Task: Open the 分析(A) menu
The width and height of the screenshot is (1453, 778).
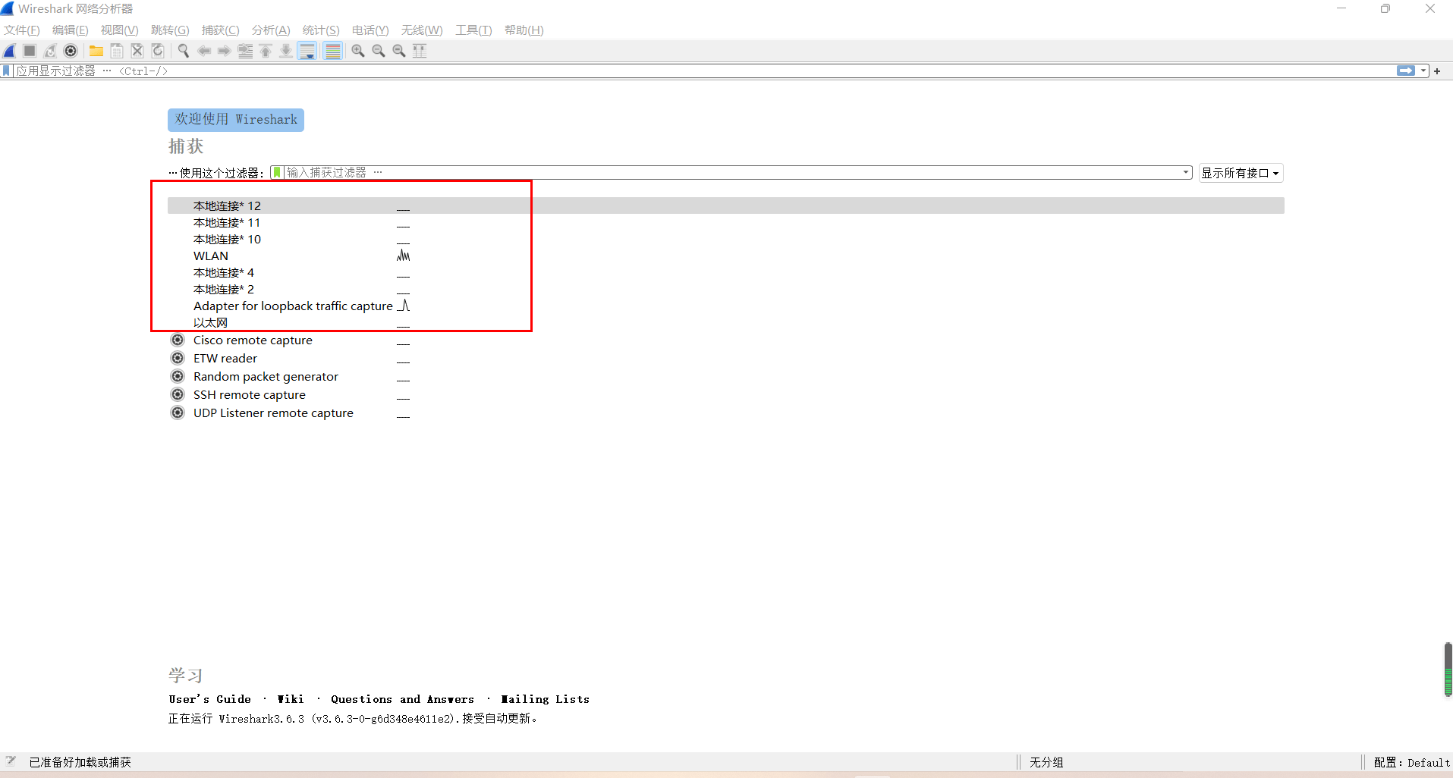Action: coord(271,30)
